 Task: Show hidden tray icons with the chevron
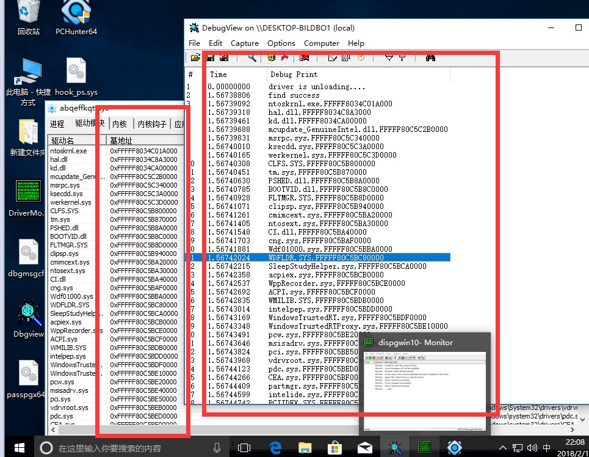pyautogui.click(x=502, y=448)
